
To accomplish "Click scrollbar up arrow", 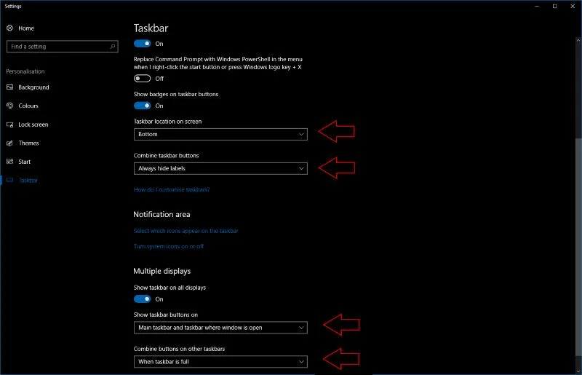I will click(578, 39).
